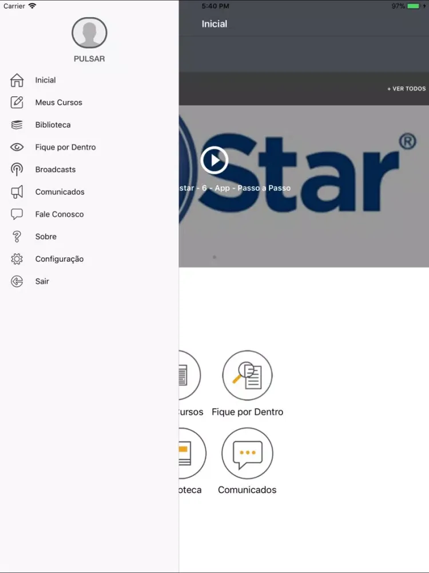Screen dimensions: 429x573
Task: Click the video title 'App - Passo a Passo'
Action: point(252,188)
